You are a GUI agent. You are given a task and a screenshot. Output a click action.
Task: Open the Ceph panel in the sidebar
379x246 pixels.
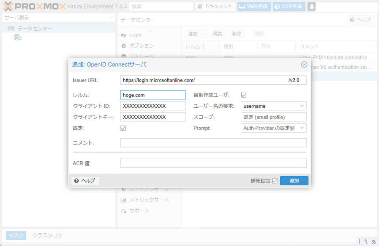point(135,34)
